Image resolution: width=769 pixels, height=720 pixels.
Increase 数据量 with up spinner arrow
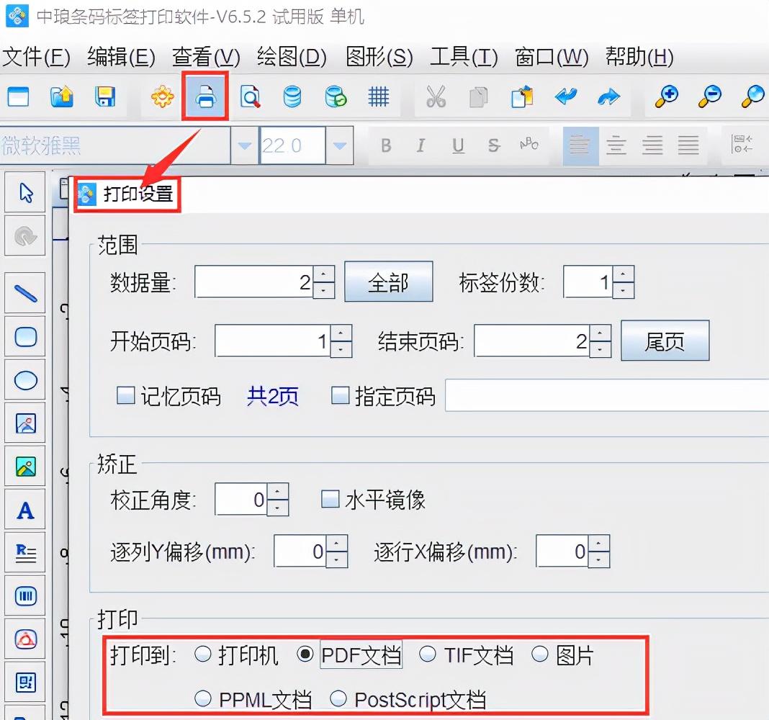point(323,274)
